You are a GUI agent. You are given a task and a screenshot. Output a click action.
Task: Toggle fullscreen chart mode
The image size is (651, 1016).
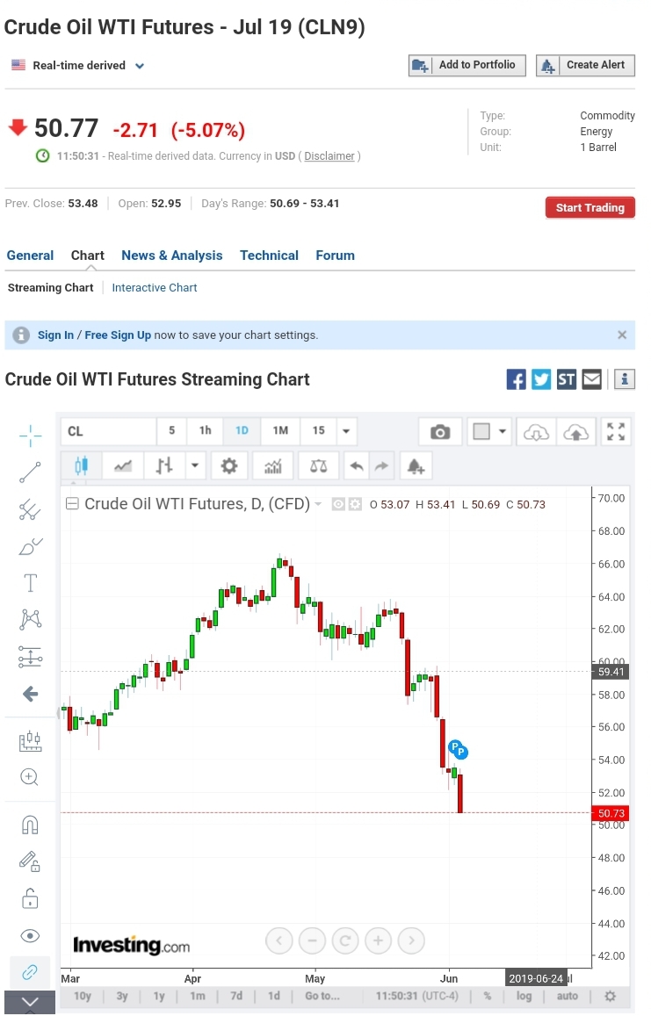(x=616, y=431)
